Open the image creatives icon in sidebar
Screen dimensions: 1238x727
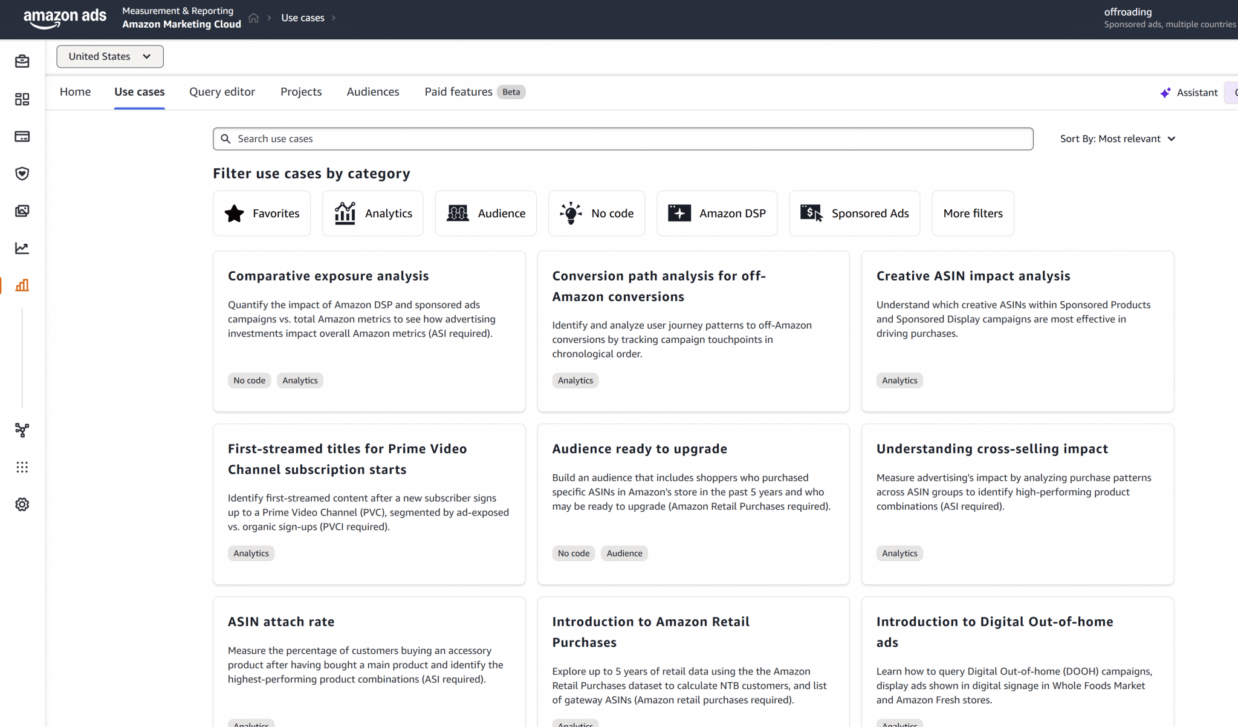click(x=22, y=211)
